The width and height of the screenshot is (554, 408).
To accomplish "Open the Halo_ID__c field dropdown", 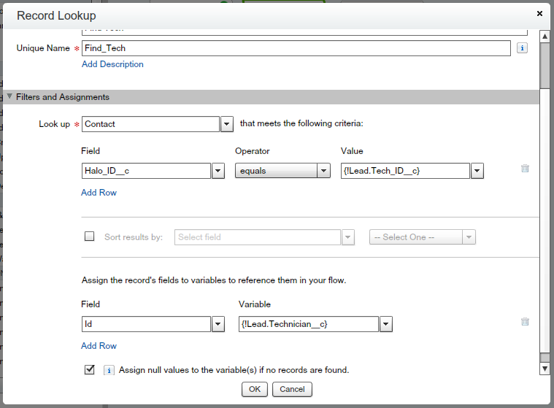I will pos(218,171).
